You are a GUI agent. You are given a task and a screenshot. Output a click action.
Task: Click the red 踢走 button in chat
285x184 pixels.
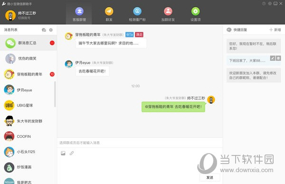coord(139,35)
